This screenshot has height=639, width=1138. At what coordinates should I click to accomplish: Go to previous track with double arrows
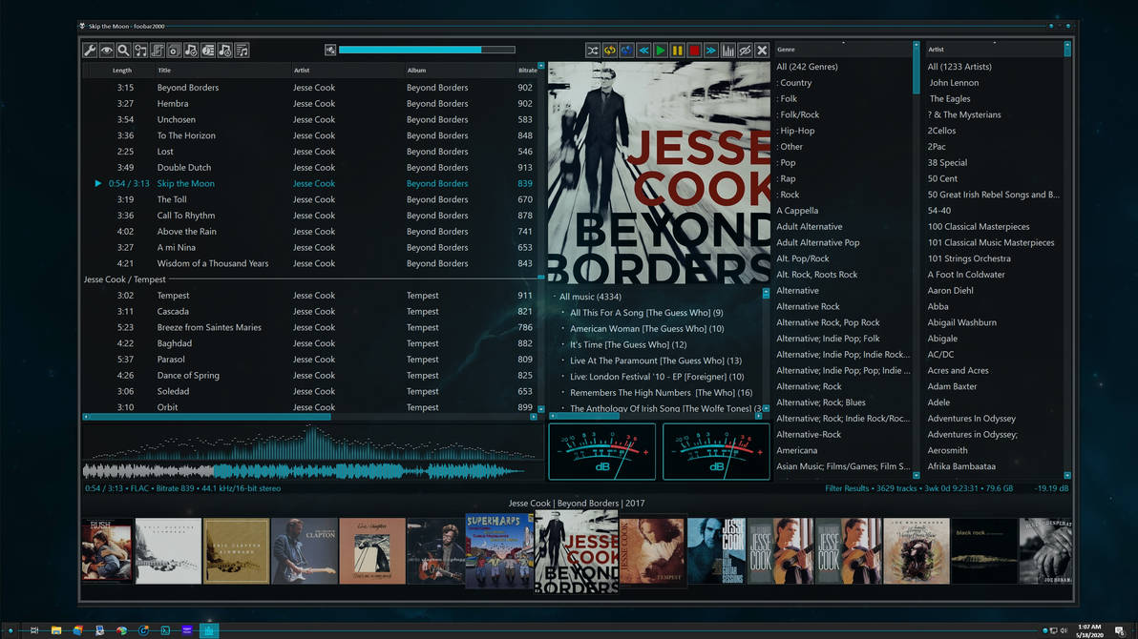(643, 51)
